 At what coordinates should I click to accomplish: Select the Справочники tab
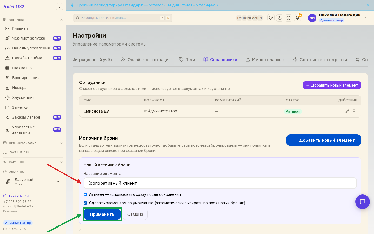click(220, 60)
